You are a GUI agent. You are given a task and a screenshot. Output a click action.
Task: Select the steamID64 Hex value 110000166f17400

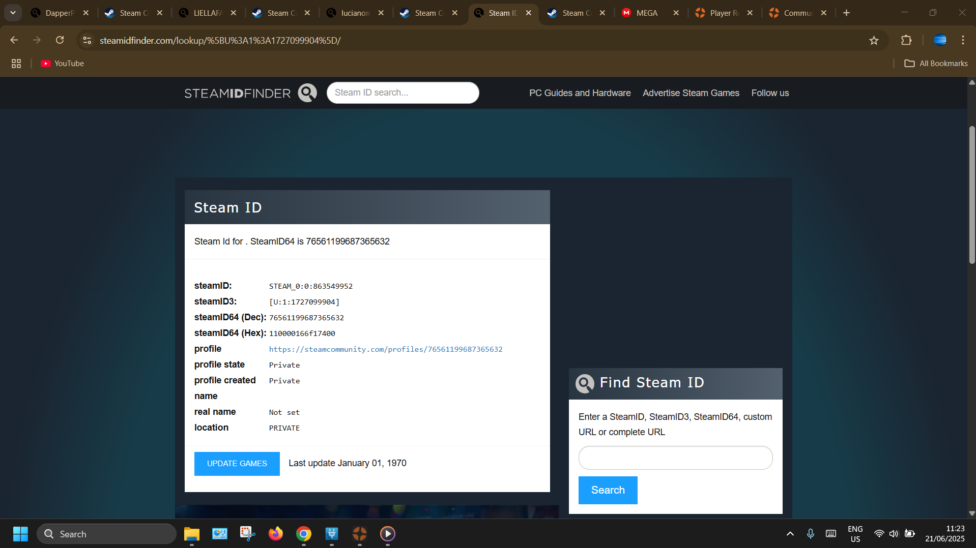point(302,333)
